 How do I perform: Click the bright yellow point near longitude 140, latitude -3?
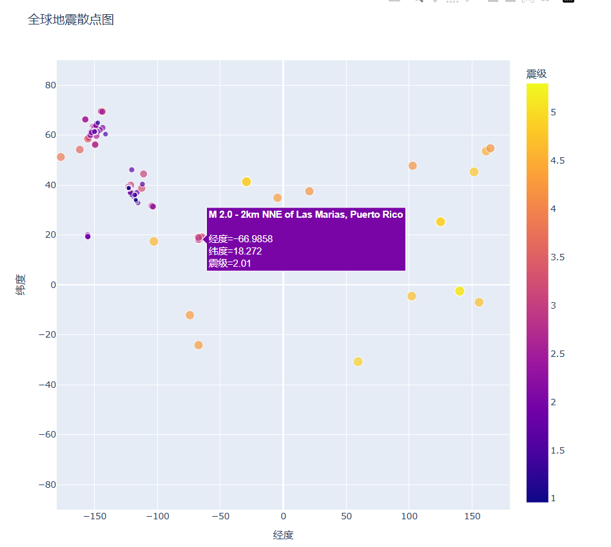460,291
